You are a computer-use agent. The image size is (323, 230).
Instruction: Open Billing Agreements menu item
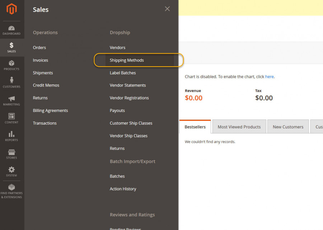point(51,111)
